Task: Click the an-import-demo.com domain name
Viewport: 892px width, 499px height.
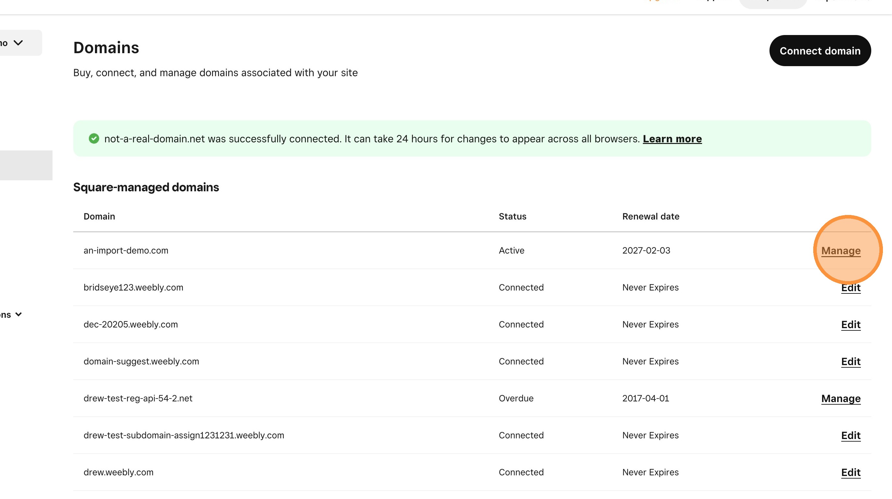Action: [x=126, y=250]
